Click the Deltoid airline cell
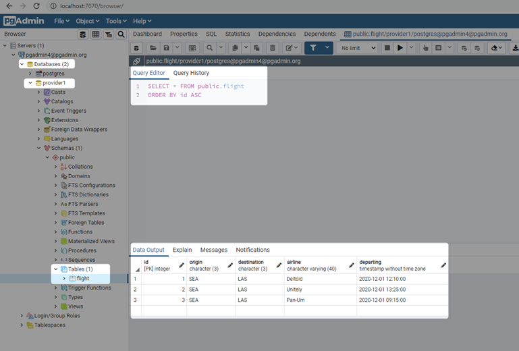The height and width of the screenshot is (351, 519). tap(321, 279)
